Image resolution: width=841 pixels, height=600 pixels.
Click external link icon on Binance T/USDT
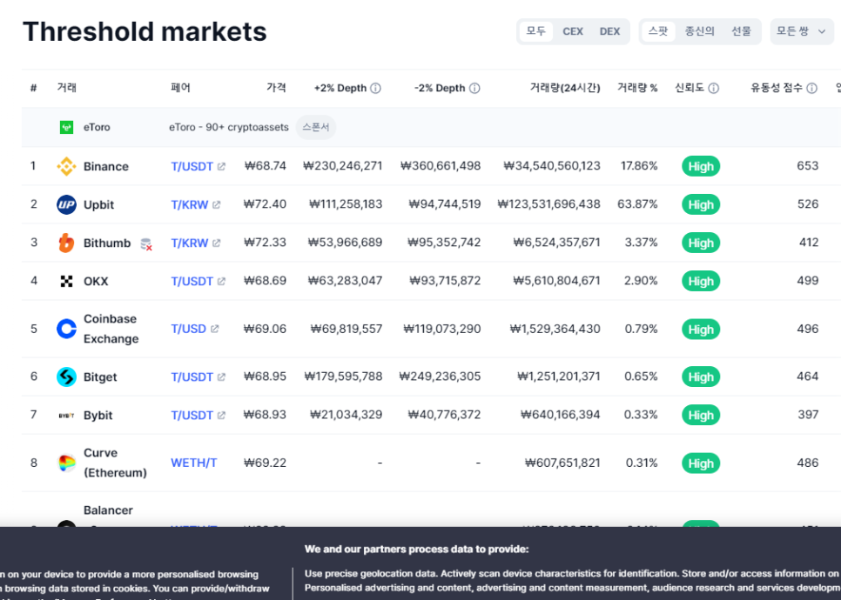221,167
